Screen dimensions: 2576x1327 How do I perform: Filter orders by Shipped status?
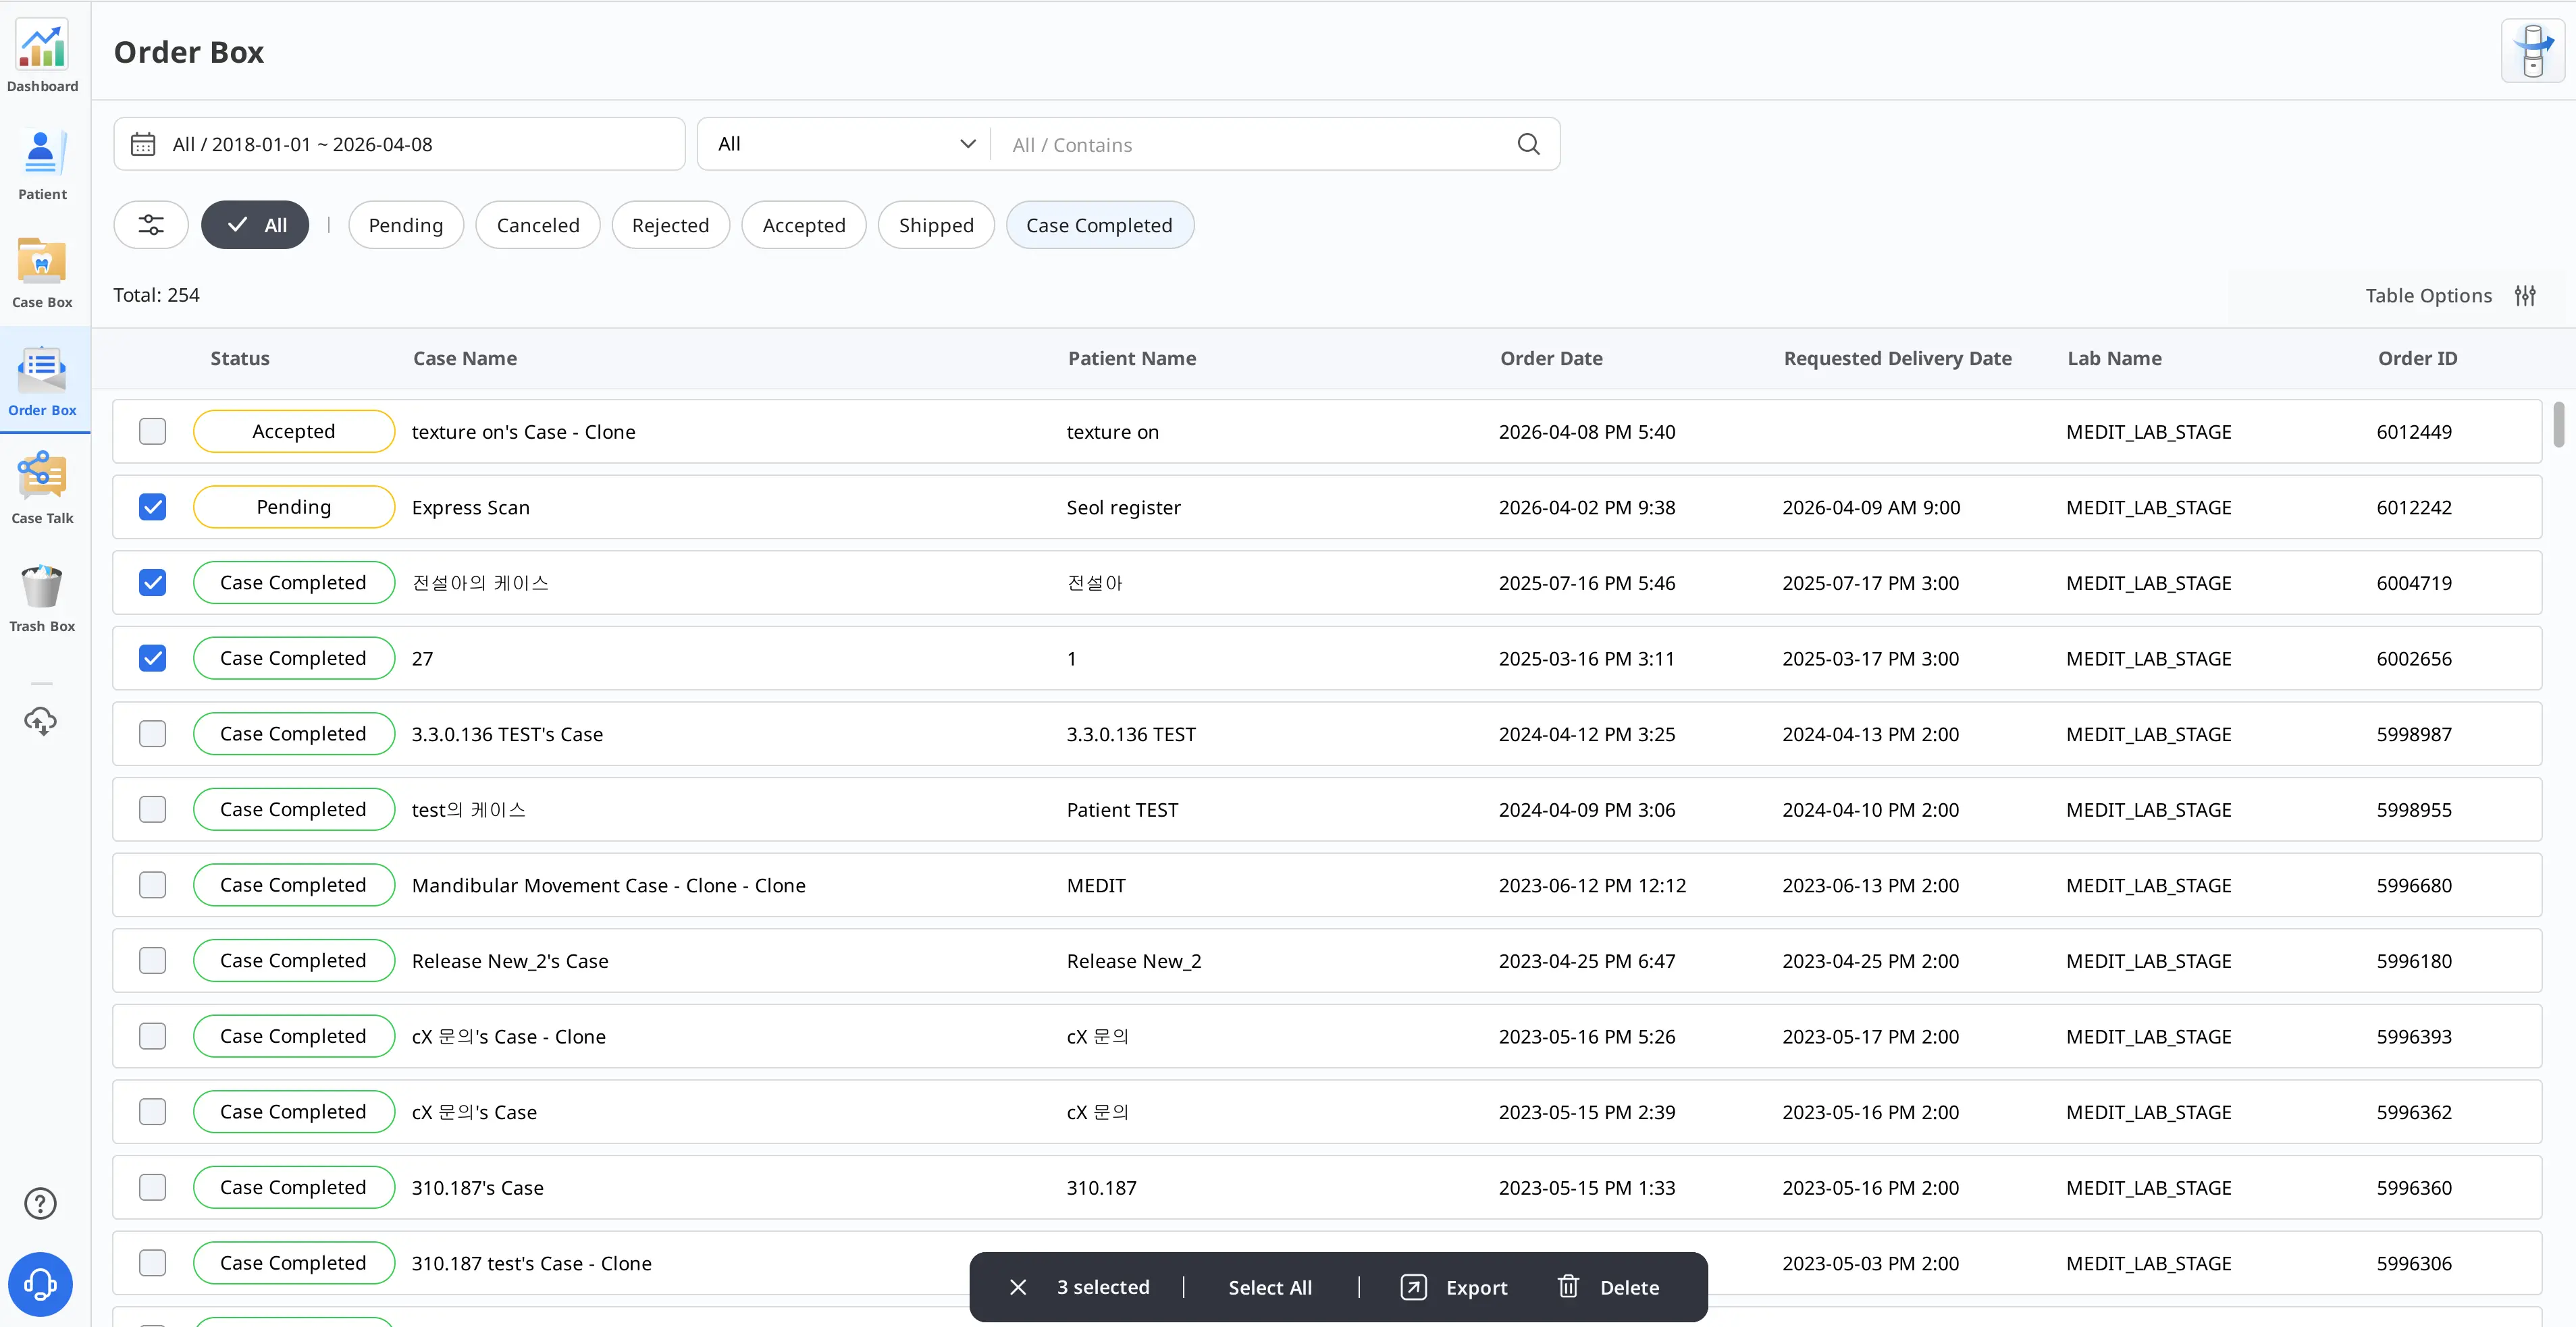click(936, 225)
